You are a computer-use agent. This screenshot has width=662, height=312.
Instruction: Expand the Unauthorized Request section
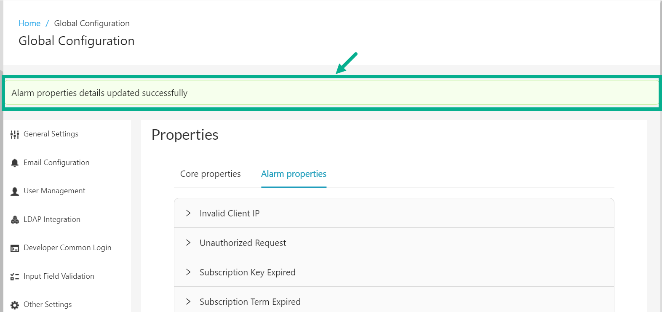point(188,243)
